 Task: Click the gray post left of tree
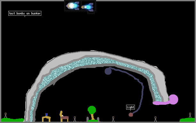tap(87, 119)
